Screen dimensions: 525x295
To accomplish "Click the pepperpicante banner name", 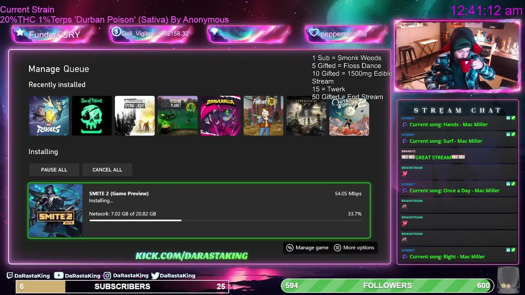I will tap(344, 34).
